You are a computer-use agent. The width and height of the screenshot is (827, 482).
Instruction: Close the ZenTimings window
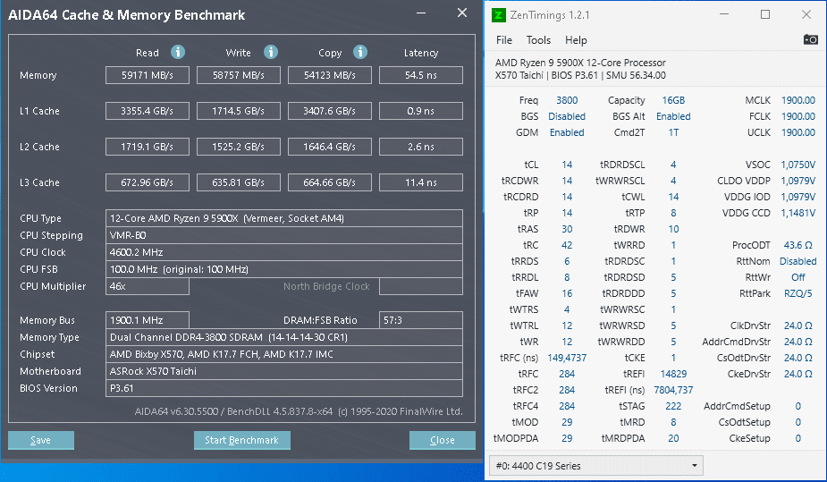806,15
